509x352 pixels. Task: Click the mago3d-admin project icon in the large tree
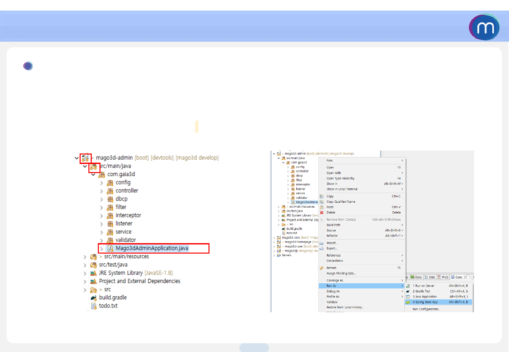85,158
